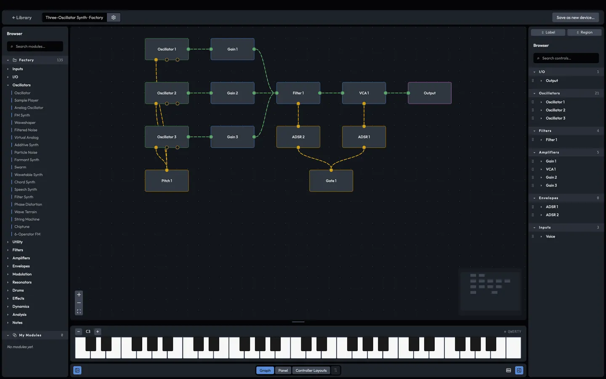
Task: Click VCA 1 output port
Action: pyautogui.click(x=385, y=93)
